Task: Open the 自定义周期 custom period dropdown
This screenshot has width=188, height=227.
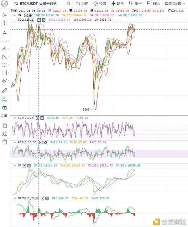Action: (175, 4)
